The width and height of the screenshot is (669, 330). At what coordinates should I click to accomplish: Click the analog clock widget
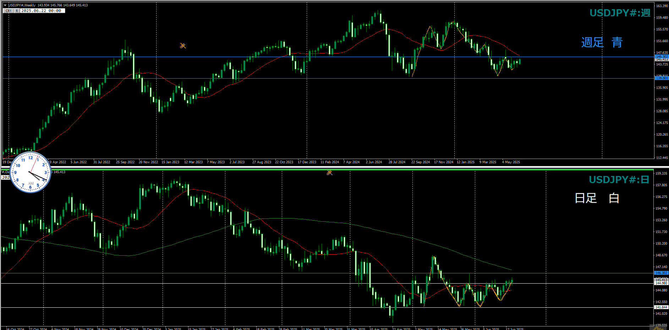31,172
